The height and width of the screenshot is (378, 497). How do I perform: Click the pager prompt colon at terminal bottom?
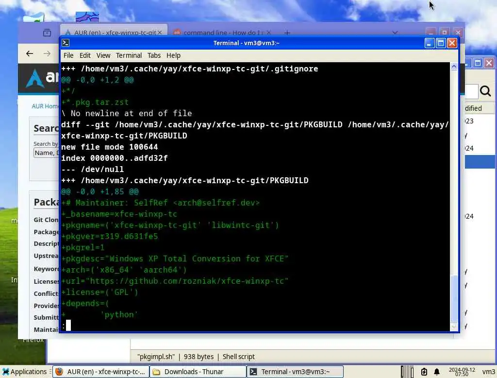point(64,326)
